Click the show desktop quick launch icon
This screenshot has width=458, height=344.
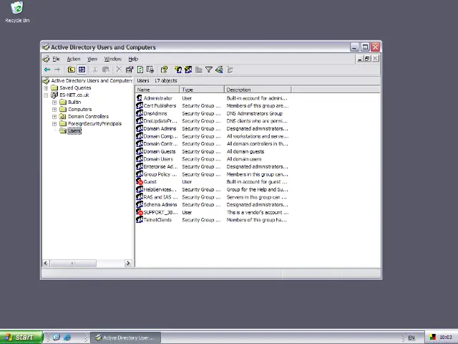[57, 338]
